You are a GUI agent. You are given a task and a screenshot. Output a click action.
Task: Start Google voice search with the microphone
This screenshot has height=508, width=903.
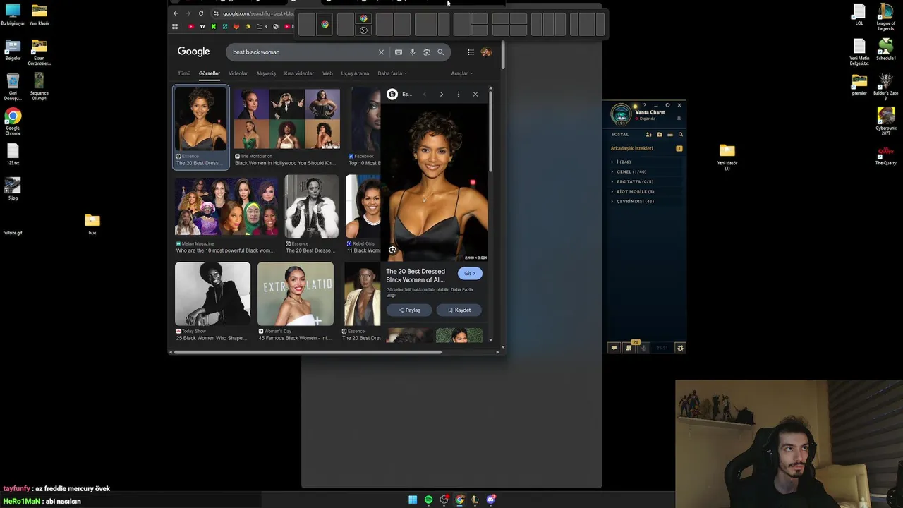coord(413,52)
